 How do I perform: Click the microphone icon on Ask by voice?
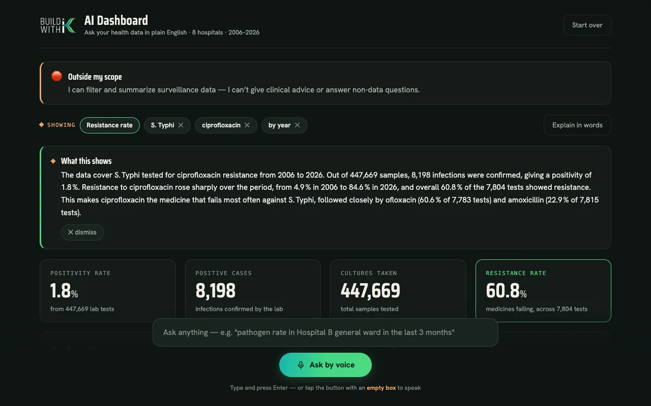301,365
